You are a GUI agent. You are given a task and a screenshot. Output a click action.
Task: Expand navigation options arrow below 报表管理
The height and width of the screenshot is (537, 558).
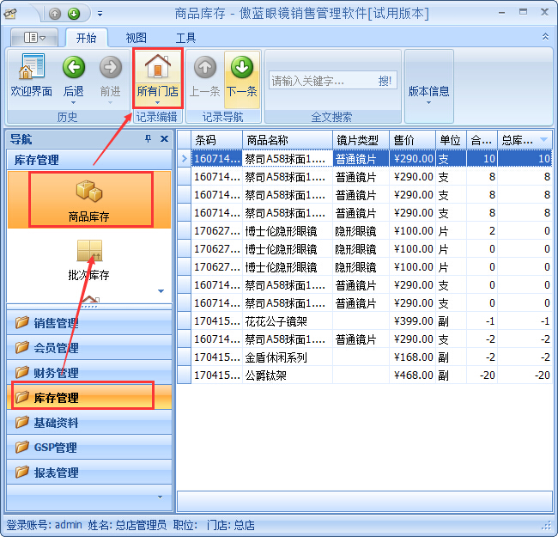point(161,497)
